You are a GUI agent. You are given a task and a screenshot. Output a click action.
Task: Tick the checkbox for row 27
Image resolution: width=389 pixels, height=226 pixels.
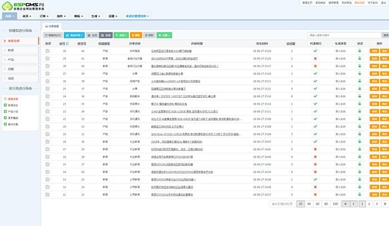point(48,73)
